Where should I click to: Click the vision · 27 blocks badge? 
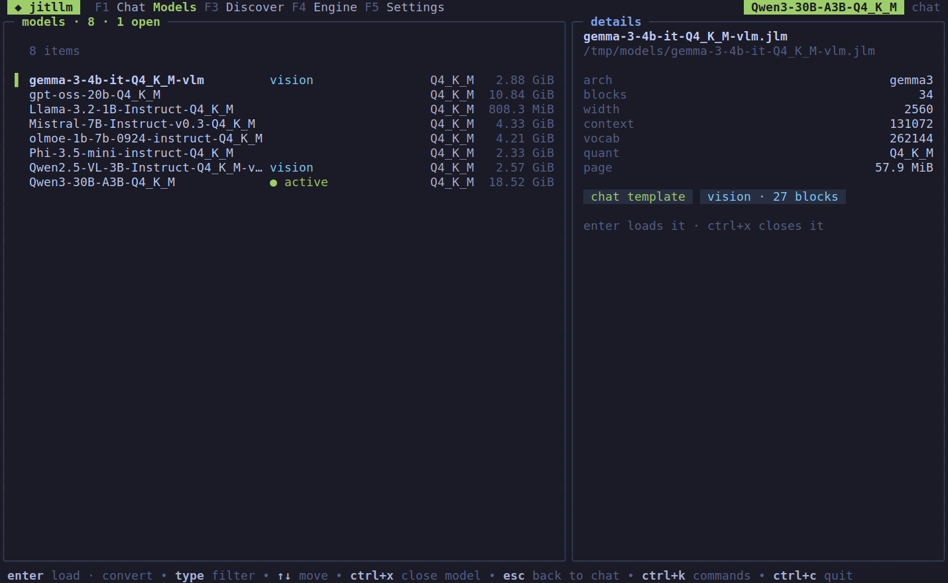[773, 197]
